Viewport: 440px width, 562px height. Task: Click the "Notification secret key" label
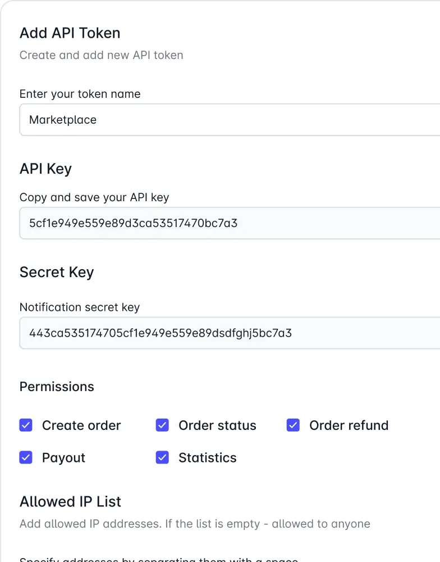click(80, 307)
